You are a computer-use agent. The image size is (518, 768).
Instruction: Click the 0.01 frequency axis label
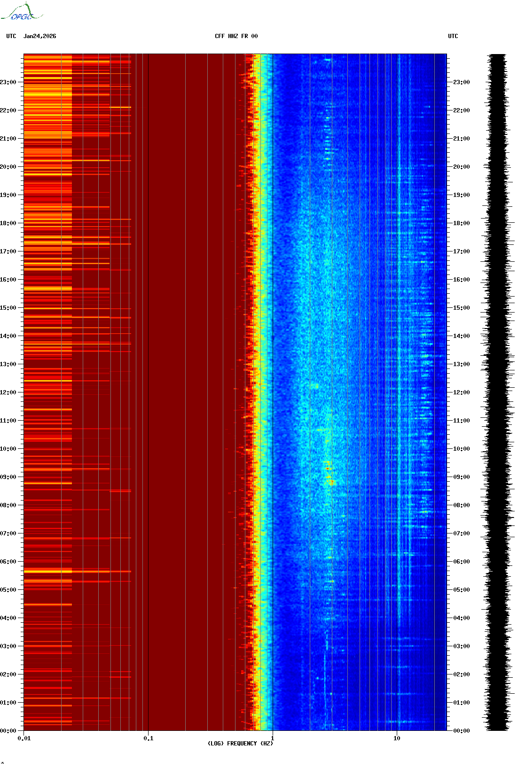[x=24, y=738]
